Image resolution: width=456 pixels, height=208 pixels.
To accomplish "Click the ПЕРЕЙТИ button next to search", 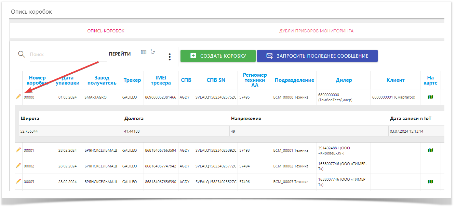I will coord(120,54).
